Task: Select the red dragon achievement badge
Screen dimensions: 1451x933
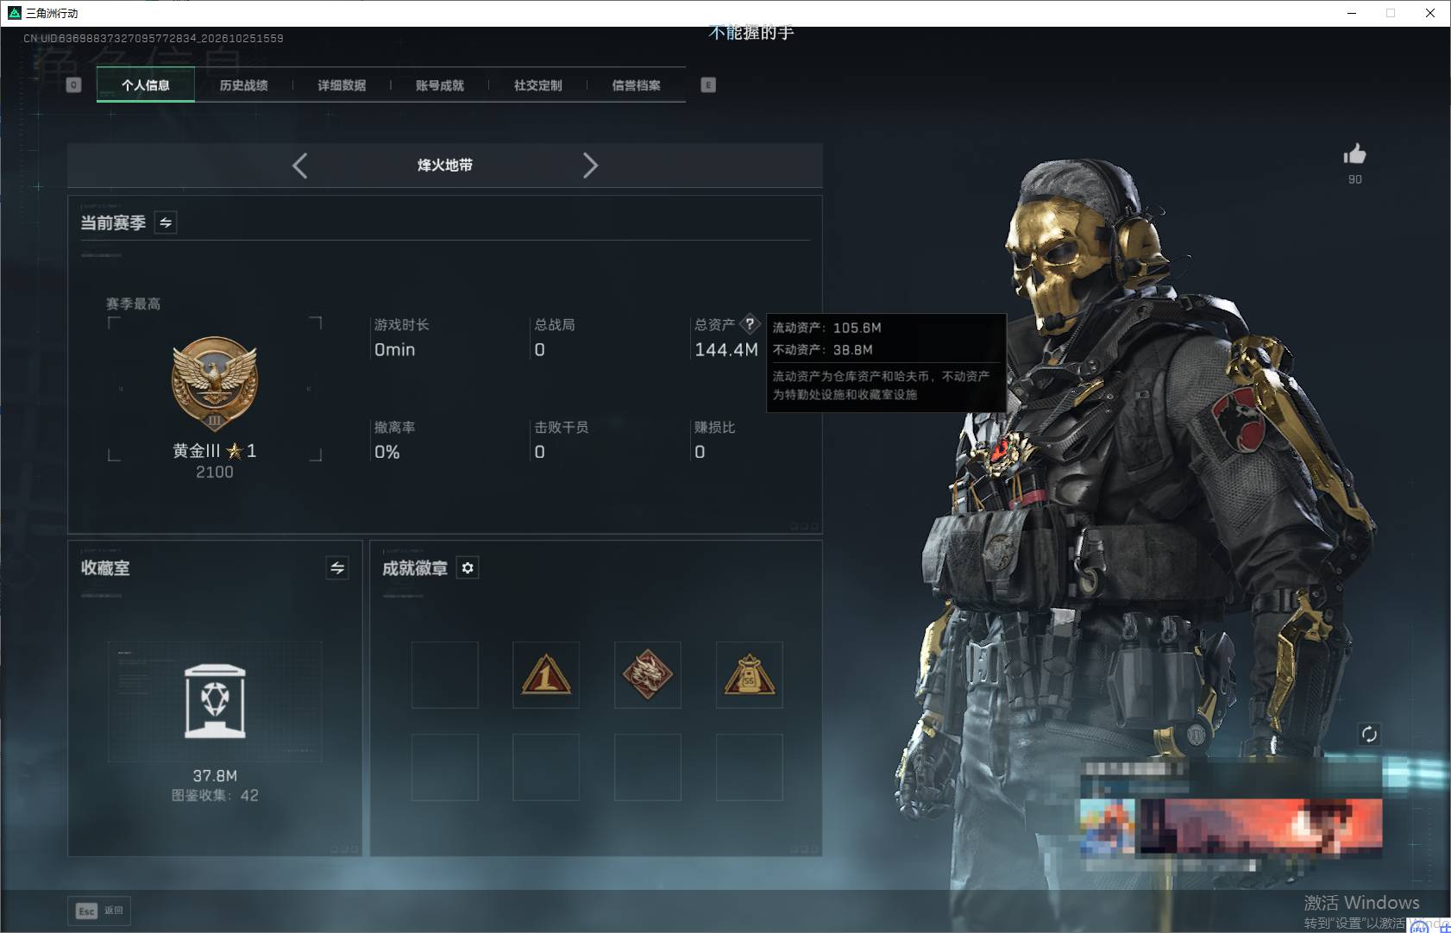Action: (x=647, y=675)
